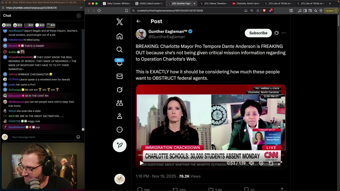
Task: Click the browser back arrow
Action: coord(89,11)
